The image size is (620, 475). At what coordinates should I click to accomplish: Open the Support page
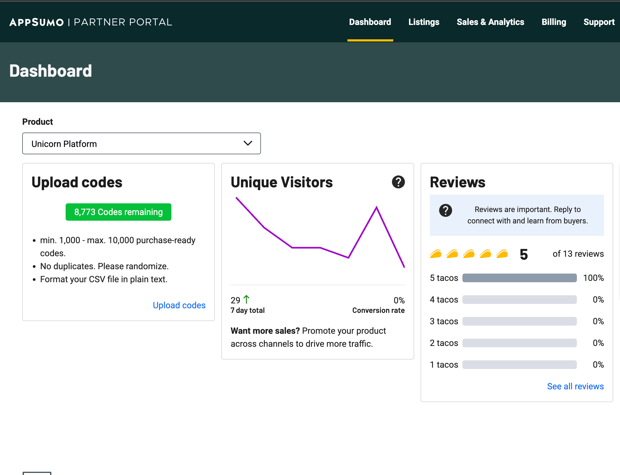[599, 22]
